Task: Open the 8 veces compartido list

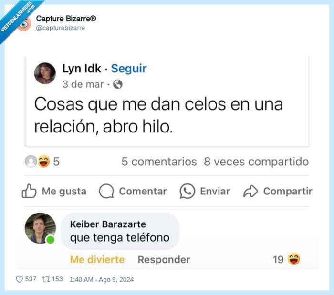Action: pyautogui.click(x=256, y=162)
